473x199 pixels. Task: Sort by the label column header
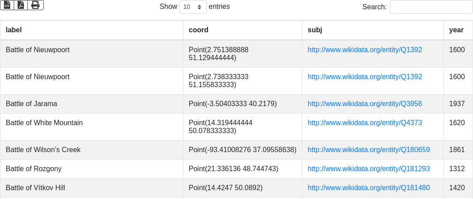click(14, 30)
